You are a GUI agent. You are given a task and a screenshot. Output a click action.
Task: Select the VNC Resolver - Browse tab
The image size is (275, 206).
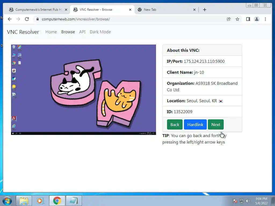[x=102, y=10]
